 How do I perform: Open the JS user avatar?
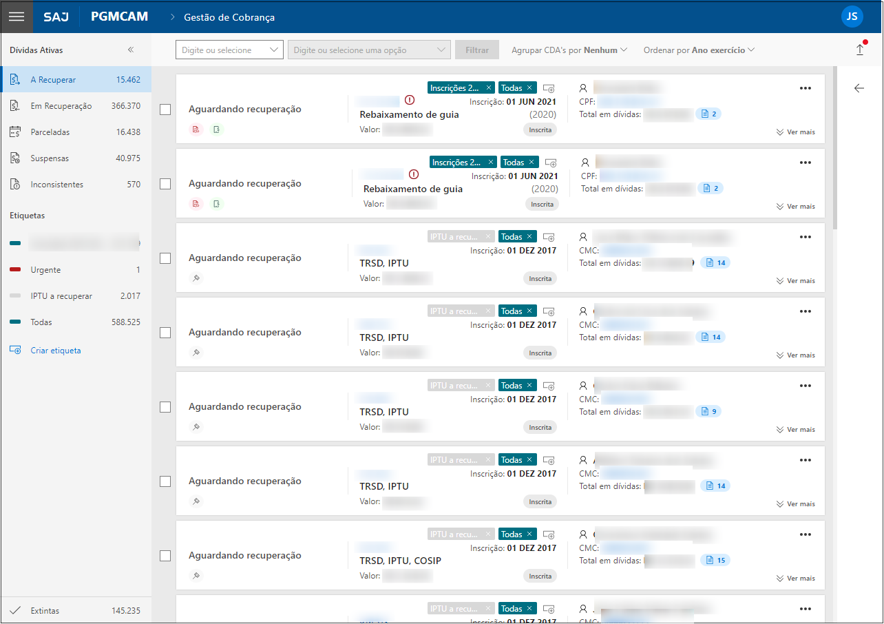tap(852, 17)
